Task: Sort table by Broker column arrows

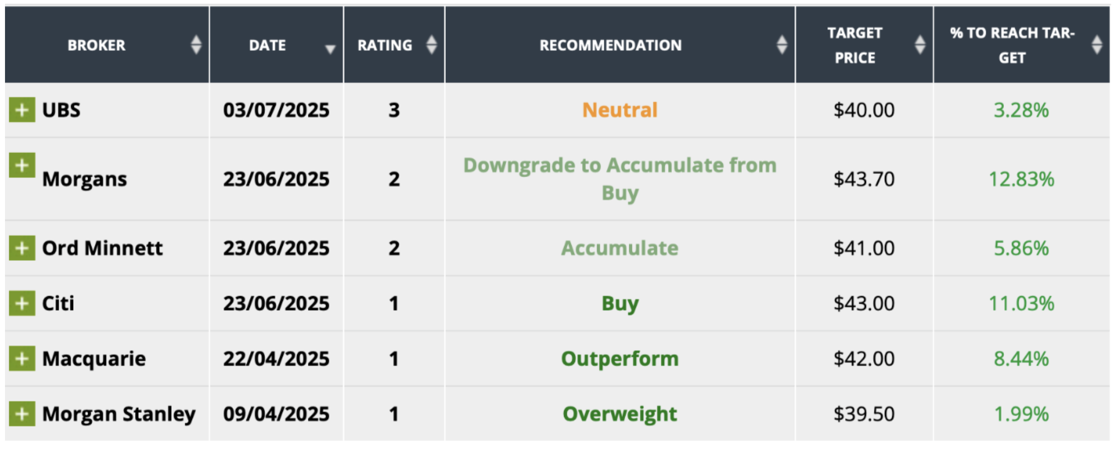Action: pos(196,45)
